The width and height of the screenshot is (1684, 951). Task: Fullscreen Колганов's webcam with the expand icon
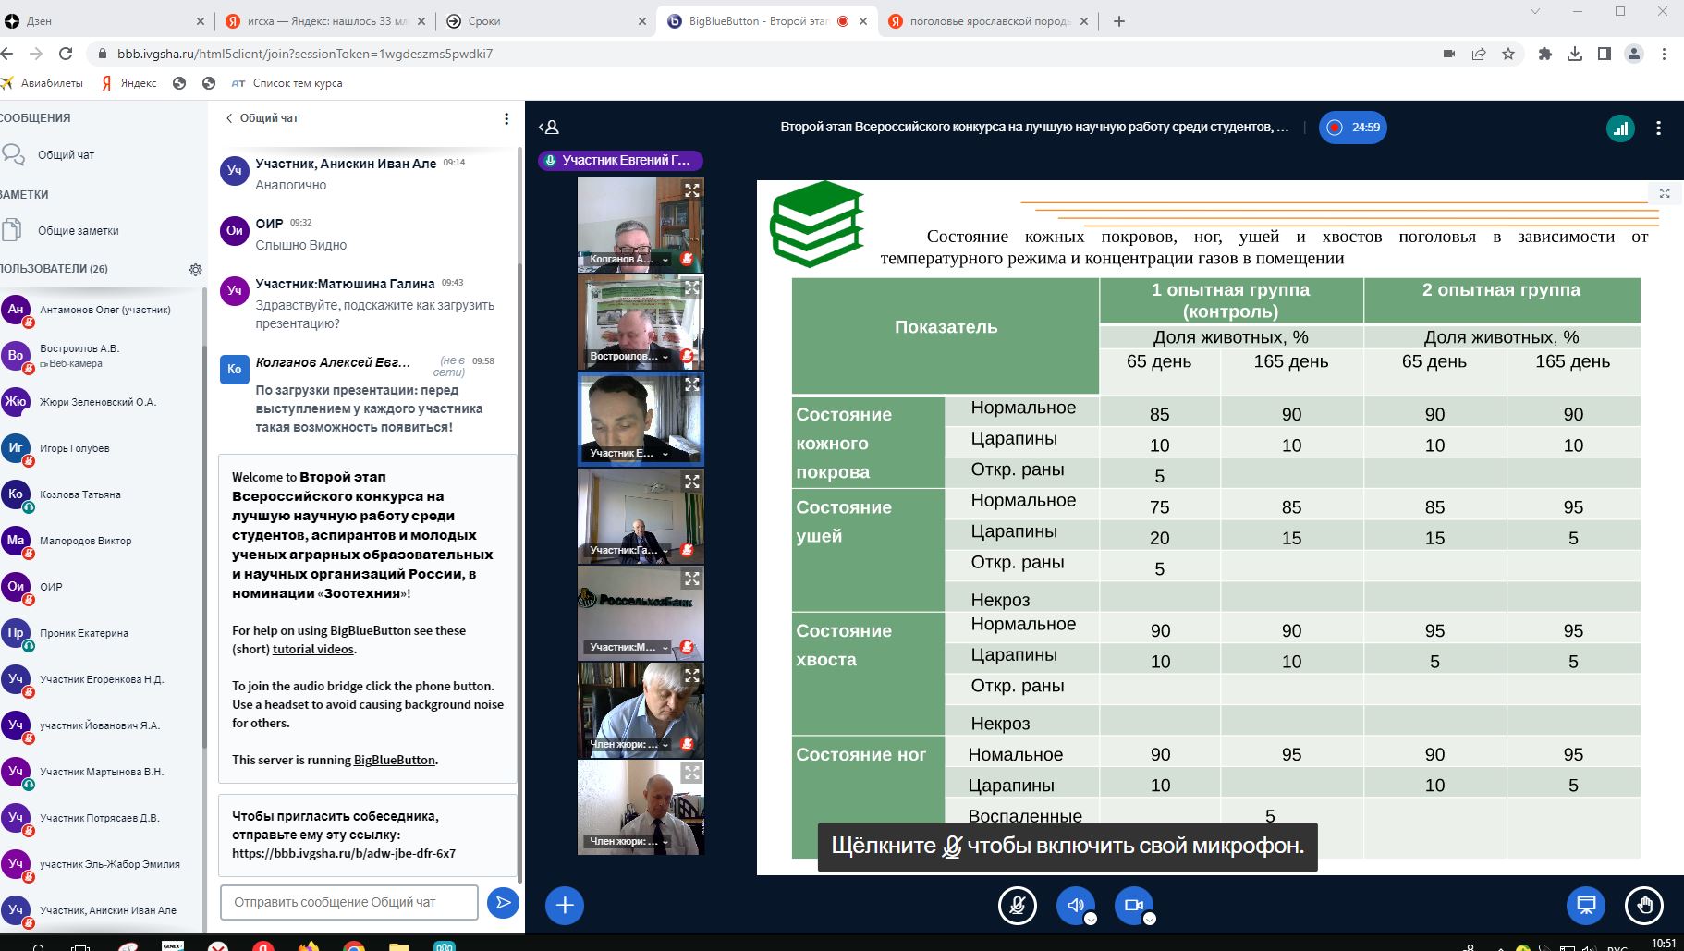coord(693,190)
